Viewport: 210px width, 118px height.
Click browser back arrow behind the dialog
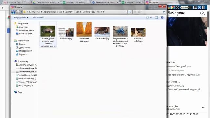point(3,8)
